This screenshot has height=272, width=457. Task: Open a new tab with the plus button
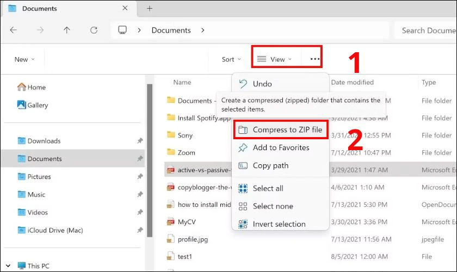150,9
